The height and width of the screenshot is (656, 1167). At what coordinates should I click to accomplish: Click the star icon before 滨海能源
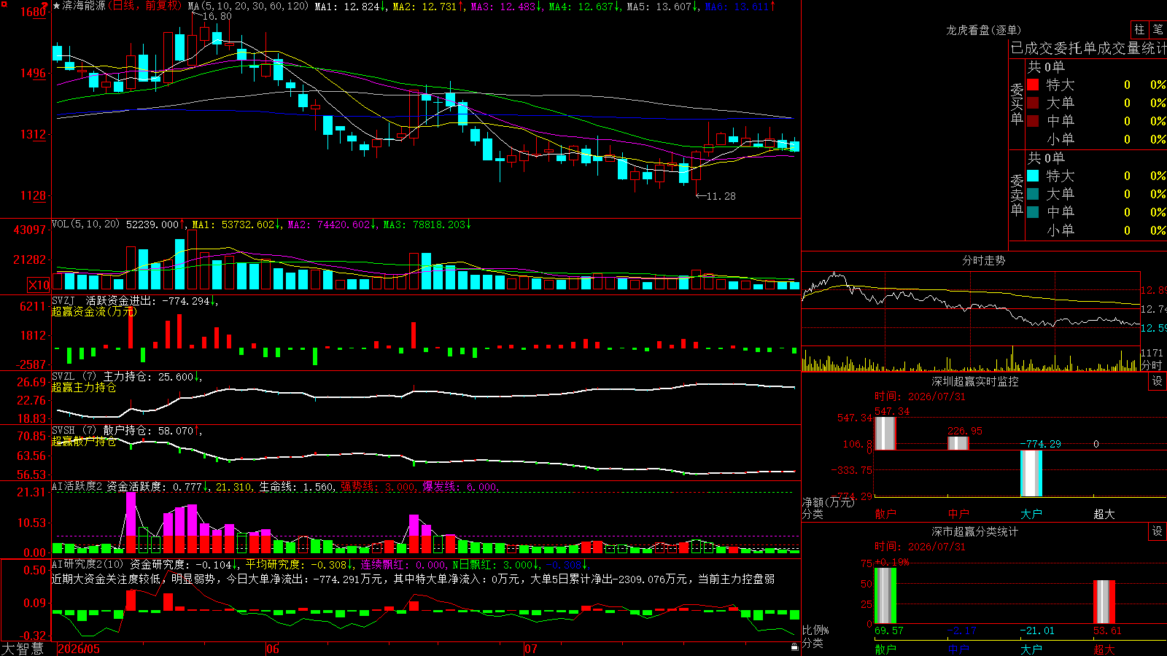point(57,6)
